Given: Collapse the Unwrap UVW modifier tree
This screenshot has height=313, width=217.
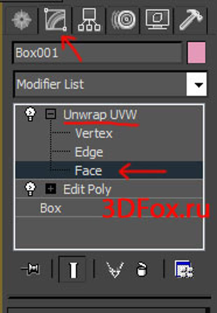Looking at the screenshot, I should pyautogui.click(x=51, y=114).
